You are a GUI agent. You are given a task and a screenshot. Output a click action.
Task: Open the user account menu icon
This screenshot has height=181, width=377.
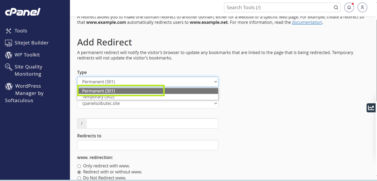[x=362, y=7]
